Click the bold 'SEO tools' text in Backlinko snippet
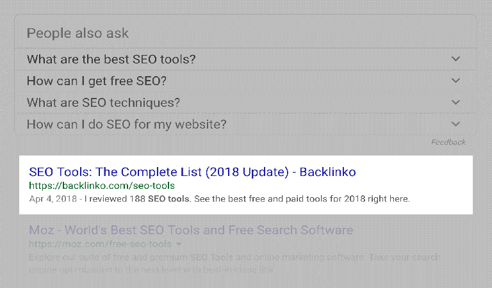 point(168,199)
